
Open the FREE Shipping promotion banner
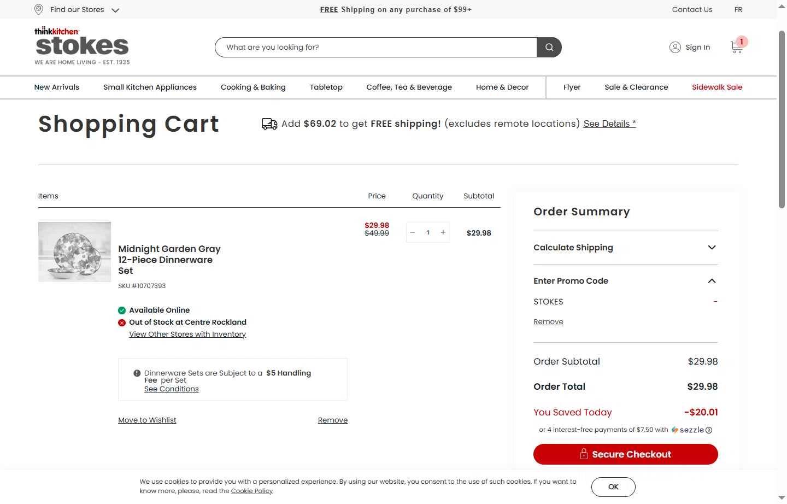(x=396, y=9)
